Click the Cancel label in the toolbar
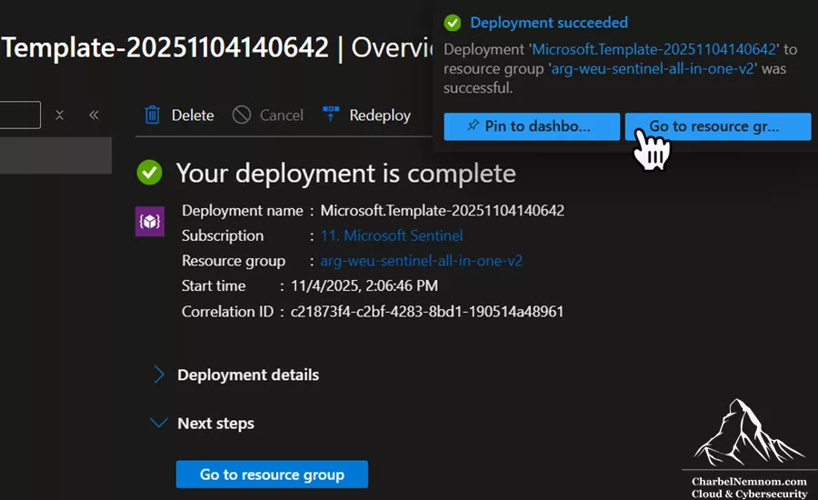 (281, 115)
